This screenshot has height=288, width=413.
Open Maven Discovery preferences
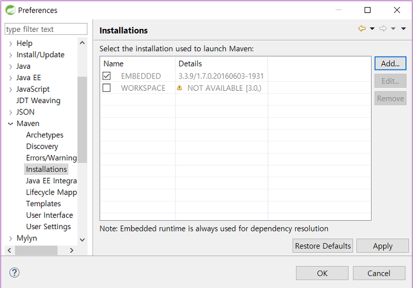[42, 147]
